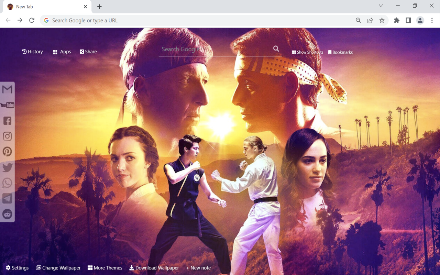The width and height of the screenshot is (440, 275).
Task: Reload the current page
Action: pyautogui.click(x=32, y=20)
